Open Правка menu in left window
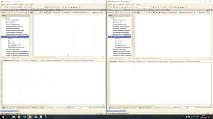 tap(9, 5)
